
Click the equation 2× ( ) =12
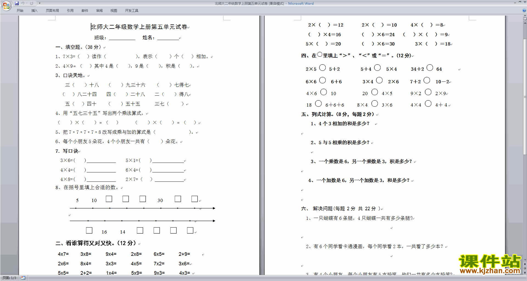(326, 25)
